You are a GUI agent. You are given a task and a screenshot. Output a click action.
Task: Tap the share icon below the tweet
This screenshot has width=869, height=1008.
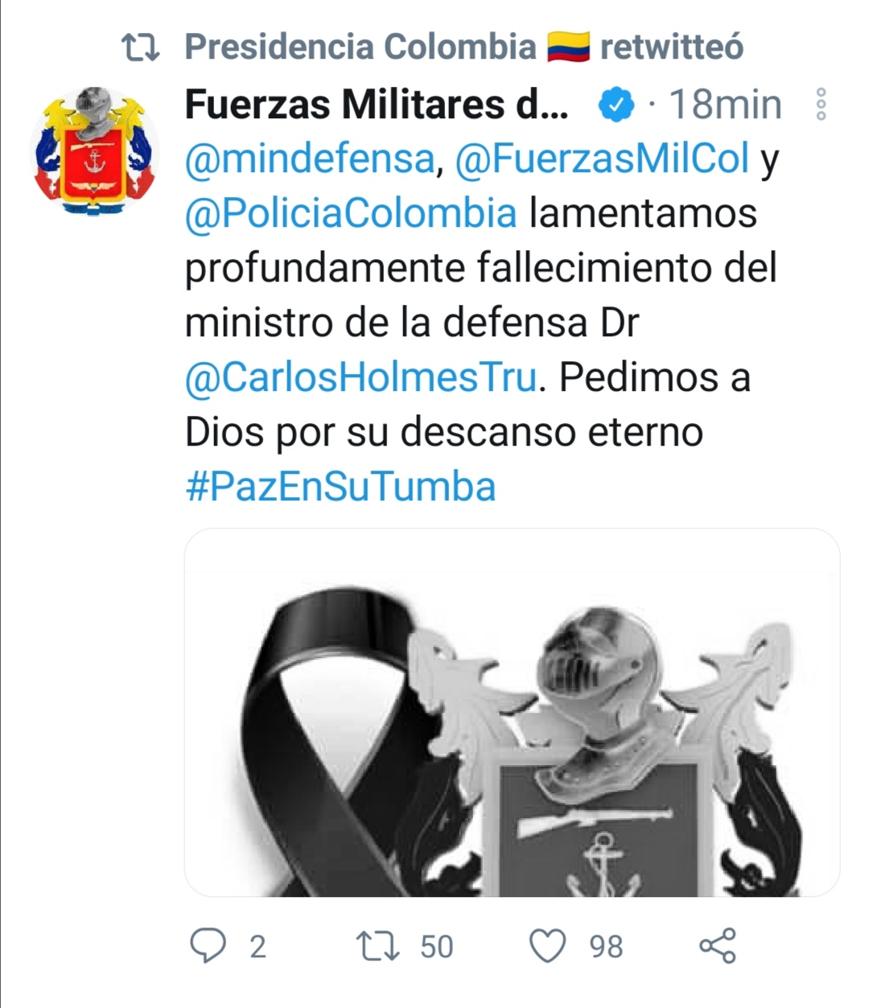point(717,945)
